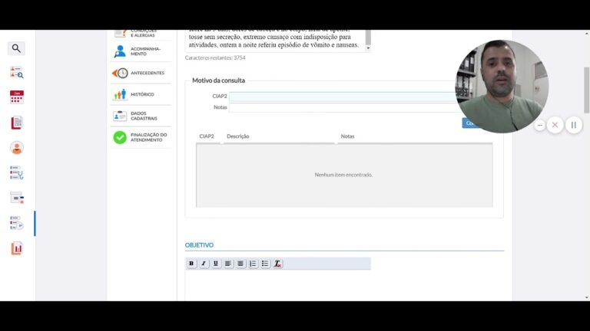Viewport: 590px width, 331px height.
Task: Click page scrollbar down arrow
Action: pos(587,297)
